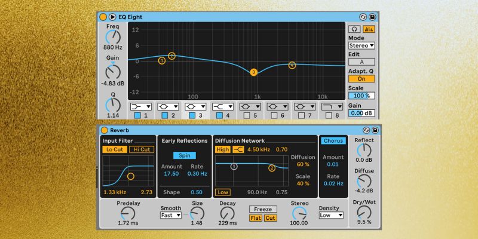Click EQ Freq knob

coord(113,37)
